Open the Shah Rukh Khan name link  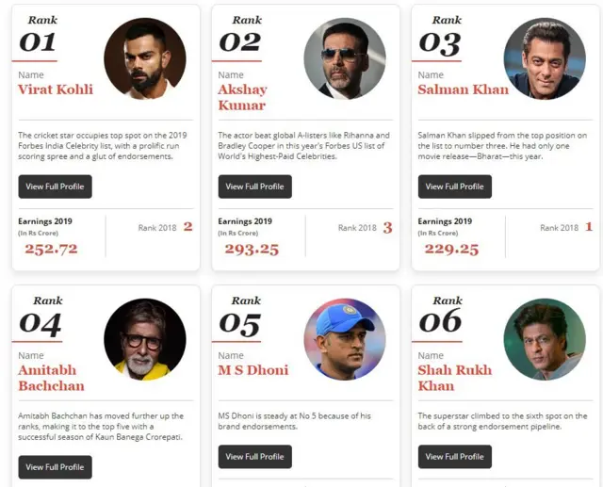point(454,378)
